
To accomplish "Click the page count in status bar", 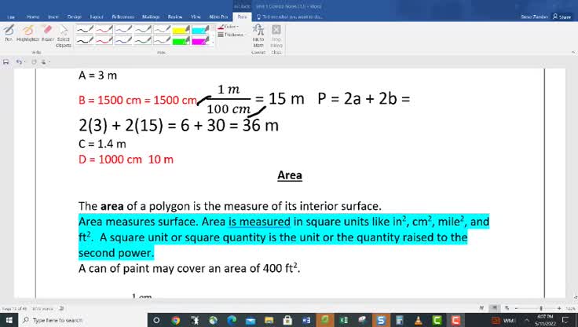I will tap(14, 309).
